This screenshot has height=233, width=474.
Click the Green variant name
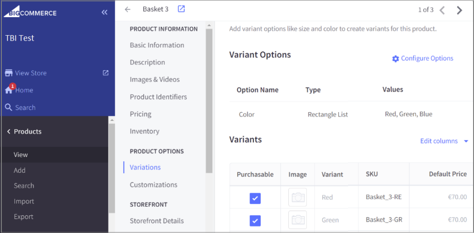[330, 220]
